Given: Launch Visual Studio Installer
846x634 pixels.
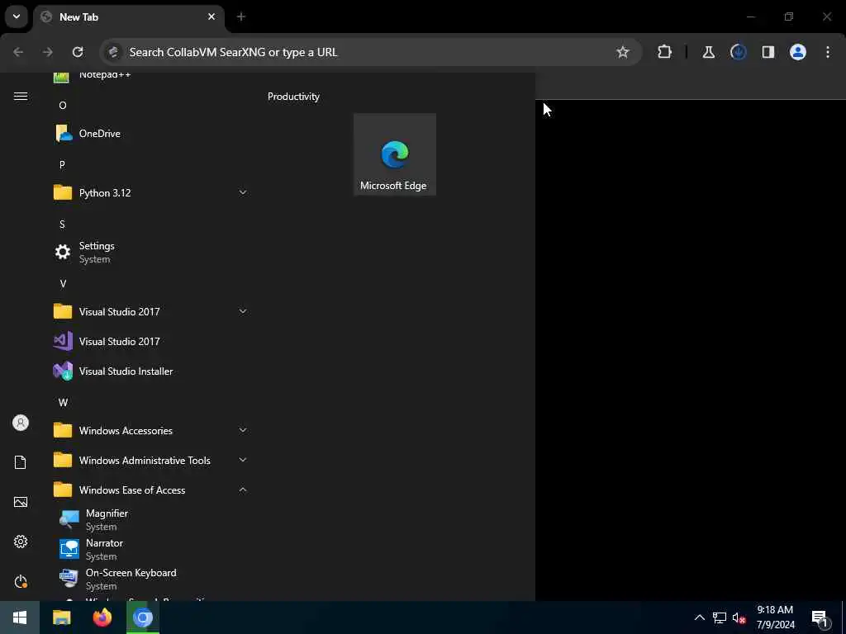Looking at the screenshot, I should click(151, 371).
